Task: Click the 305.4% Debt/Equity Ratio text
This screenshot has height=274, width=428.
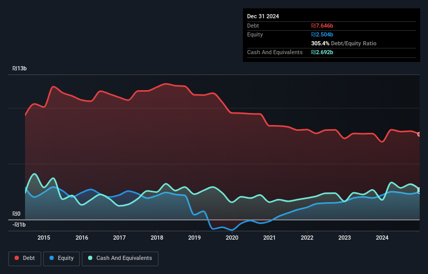Action: coord(344,43)
